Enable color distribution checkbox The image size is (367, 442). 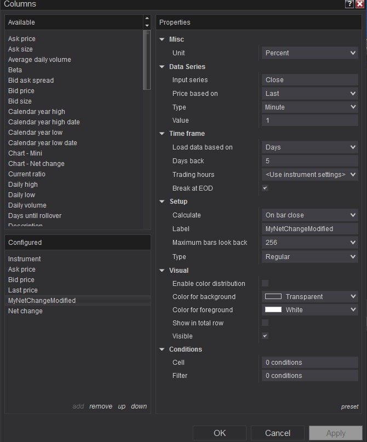coord(265,284)
